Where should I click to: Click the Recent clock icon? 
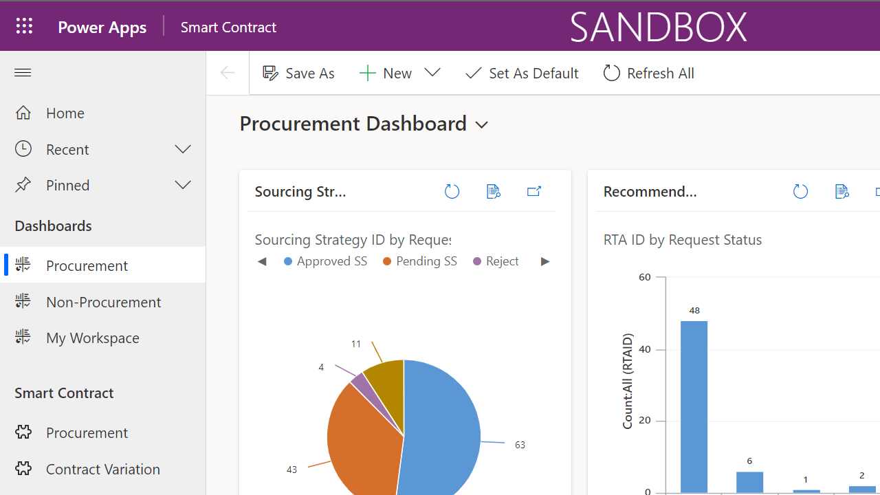pyautogui.click(x=23, y=149)
